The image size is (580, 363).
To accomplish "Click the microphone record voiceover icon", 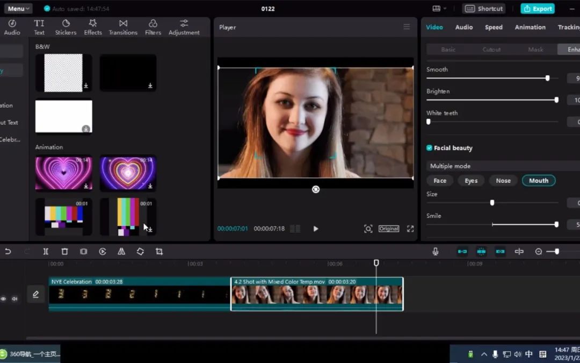I will point(435,252).
